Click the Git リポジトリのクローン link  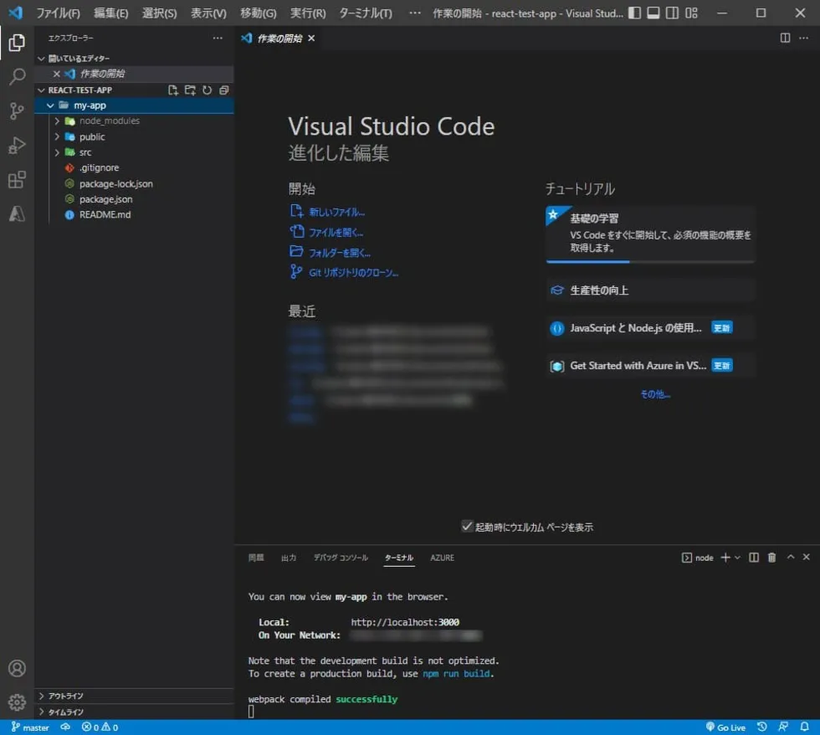click(353, 272)
